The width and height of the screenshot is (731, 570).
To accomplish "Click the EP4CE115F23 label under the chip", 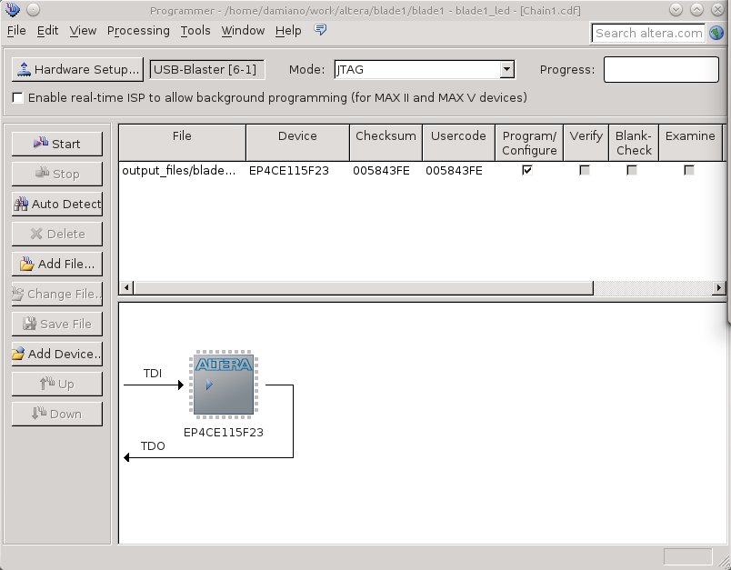I will tap(224, 433).
